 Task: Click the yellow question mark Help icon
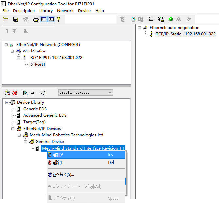[x=59, y=19]
